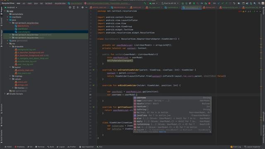
Task: Expand the manifests folder
Action: tap(7, 17)
